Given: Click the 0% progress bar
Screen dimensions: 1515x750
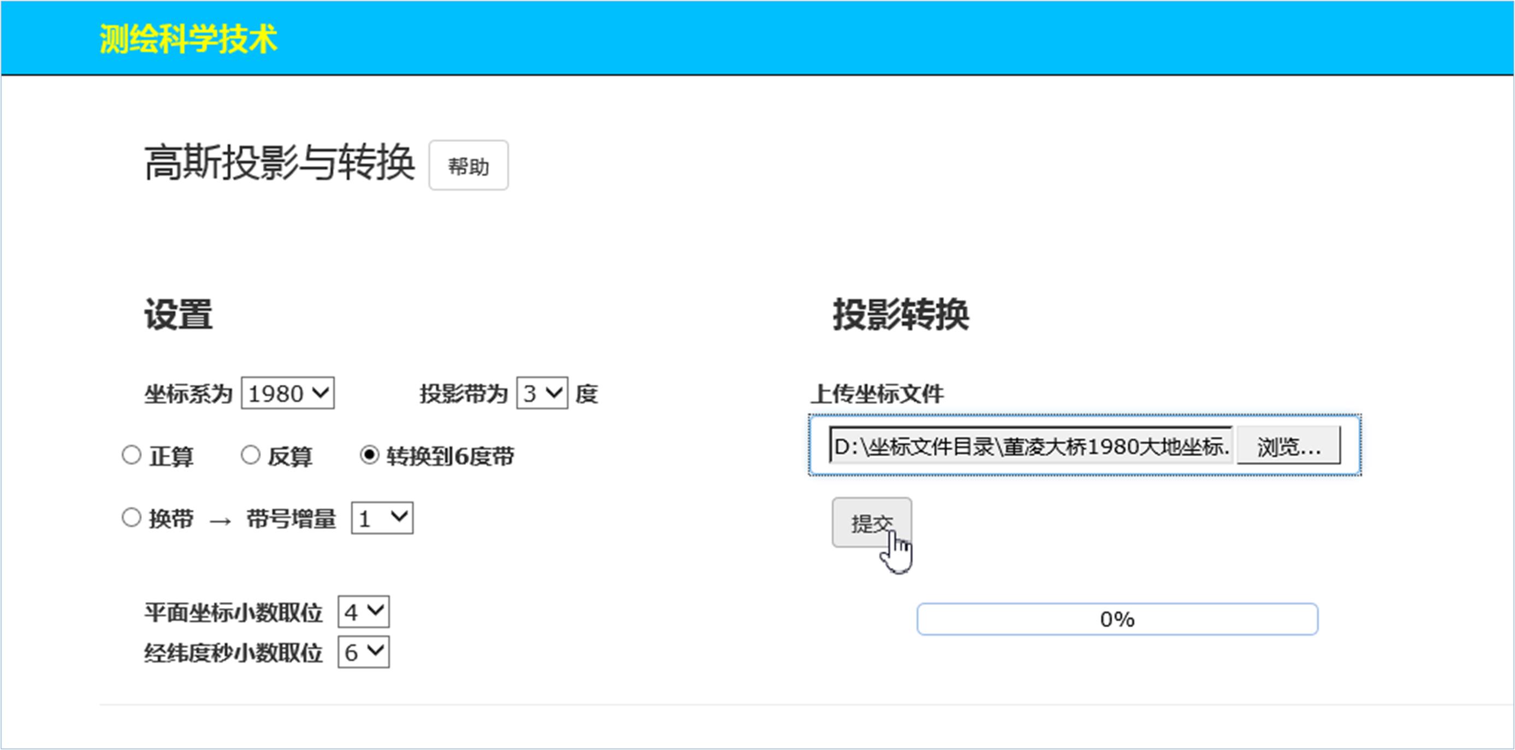Looking at the screenshot, I should coord(1116,619).
